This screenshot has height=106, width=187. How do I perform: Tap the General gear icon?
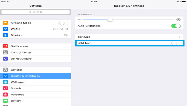point(5,70)
